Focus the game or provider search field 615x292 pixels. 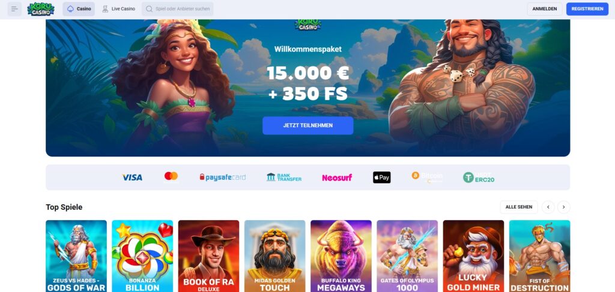(x=178, y=9)
